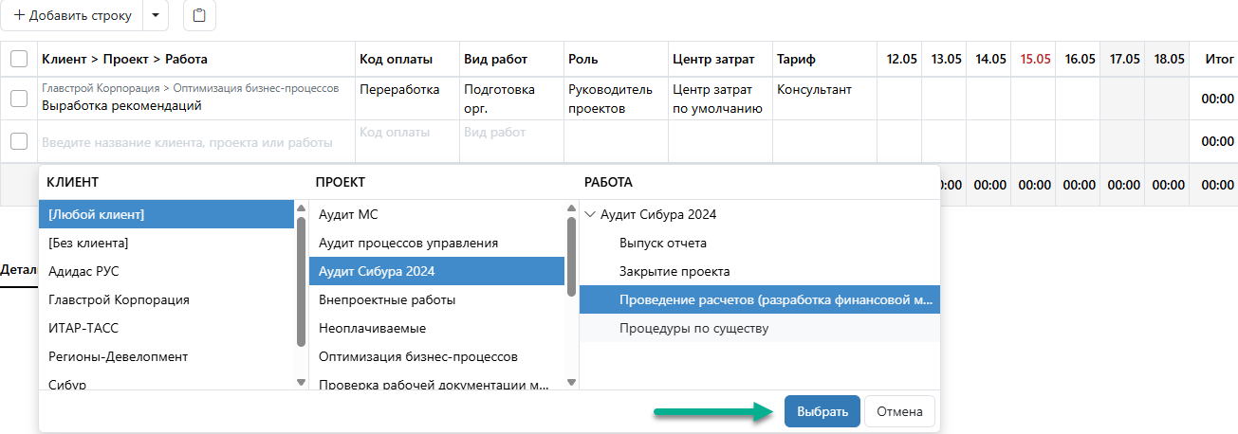Screen dimensions: 1238x434
Task: Click client list scrollbar up arrow
Action: (302, 208)
